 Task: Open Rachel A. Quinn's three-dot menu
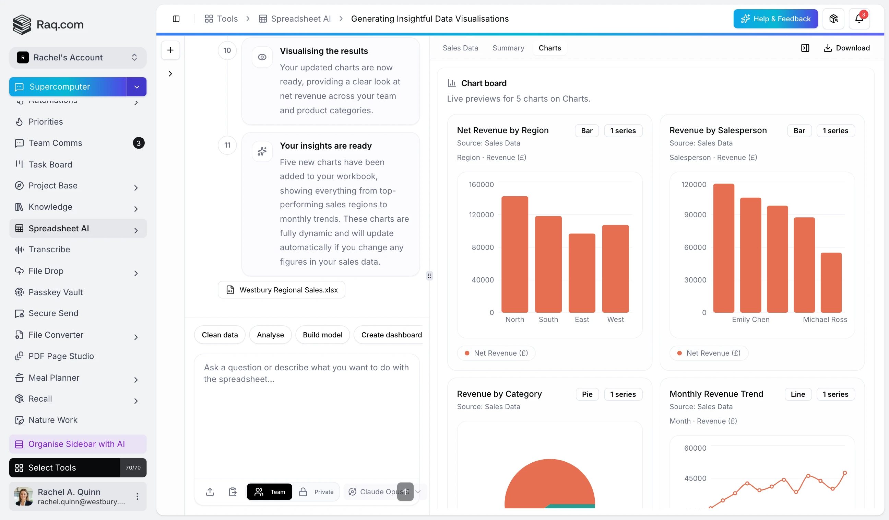137,496
